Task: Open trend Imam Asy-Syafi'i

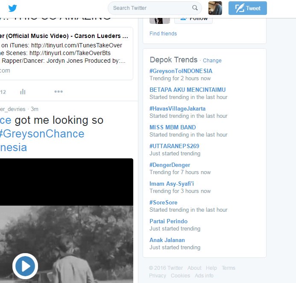Action: pyautogui.click(x=172, y=184)
